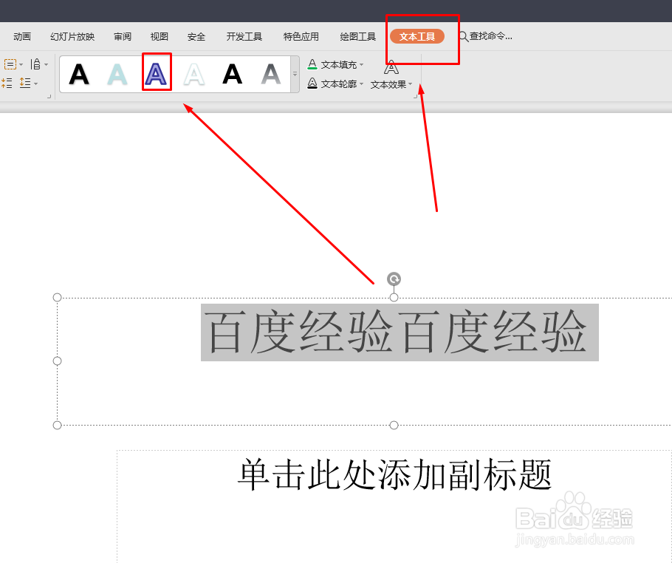Apply the black shadowed A text style
Screen dimensions: 672x563
pos(79,74)
